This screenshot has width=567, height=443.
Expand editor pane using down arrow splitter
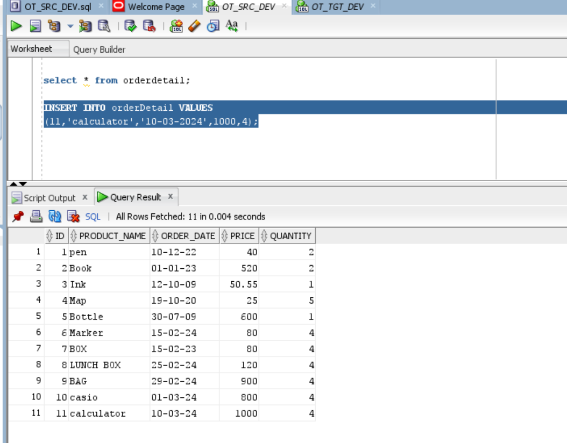tap(23, 183)
